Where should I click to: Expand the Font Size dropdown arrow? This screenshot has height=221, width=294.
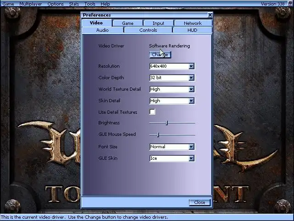(x=192, y=147)
